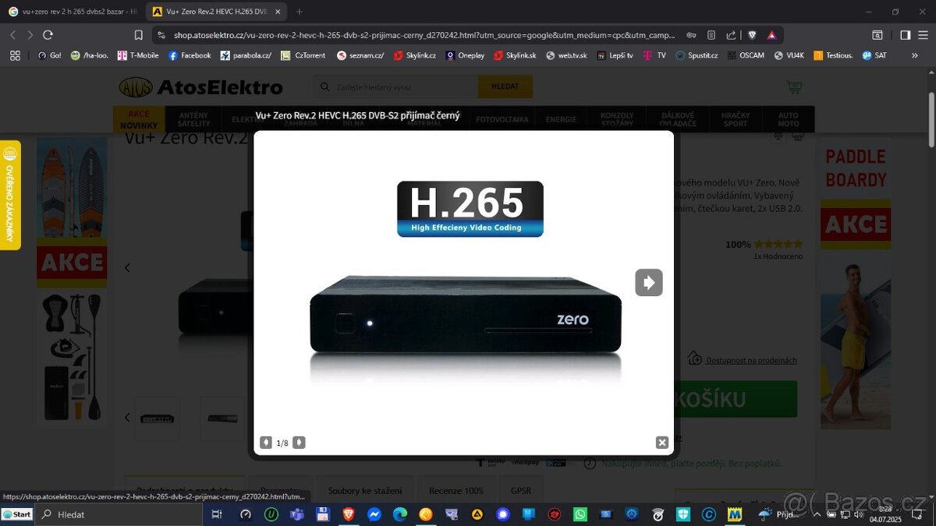Screen dimensions: 936x526
Task: Select first product thumbnail in gallery
Action: 157,418
